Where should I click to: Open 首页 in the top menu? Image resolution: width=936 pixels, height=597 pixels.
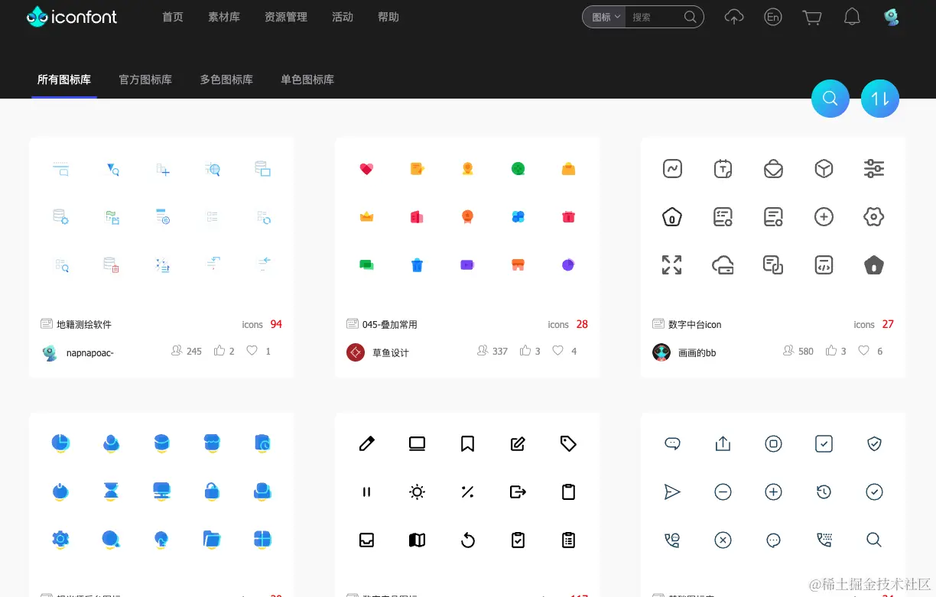tap(173, 17)
